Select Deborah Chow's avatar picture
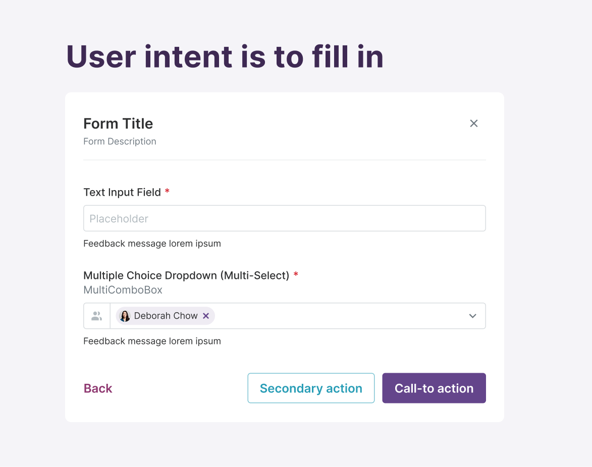Viewport: 592px width, 467px height. [125, 316]
